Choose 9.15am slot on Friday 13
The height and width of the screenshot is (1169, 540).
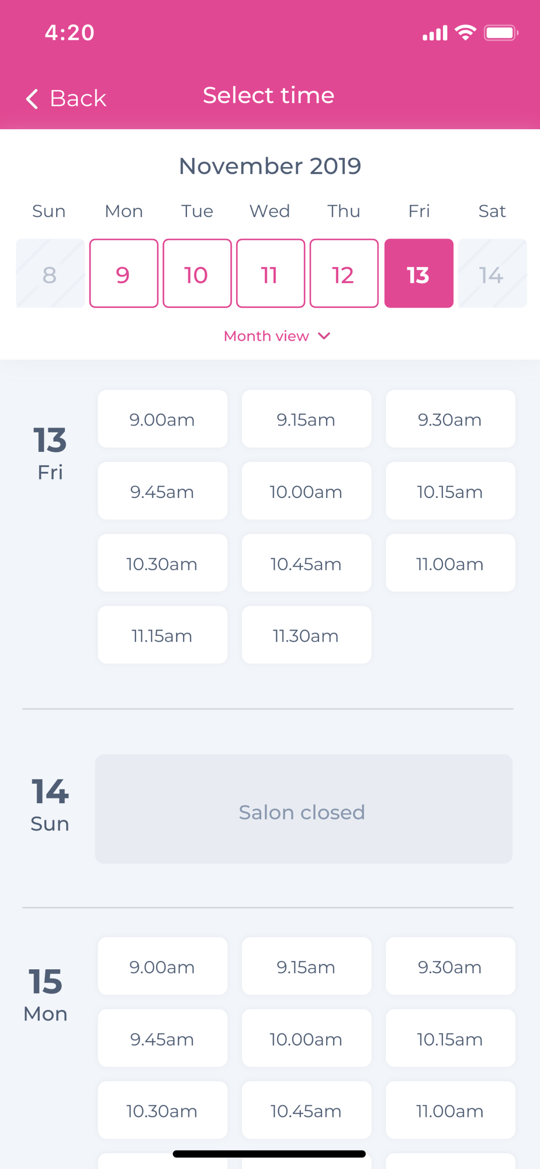[306, 419]
